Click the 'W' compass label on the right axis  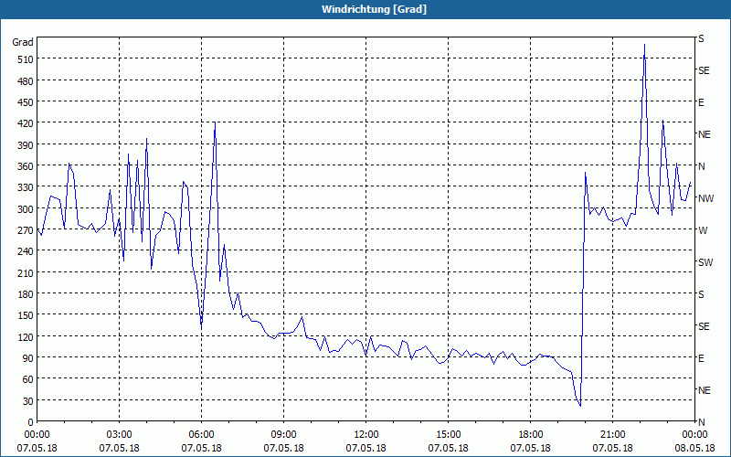[x=703, y=230]
